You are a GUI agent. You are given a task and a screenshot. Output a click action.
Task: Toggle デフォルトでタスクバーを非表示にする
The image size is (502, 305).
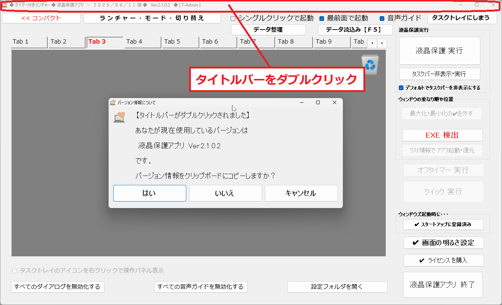tap(402, 88)
